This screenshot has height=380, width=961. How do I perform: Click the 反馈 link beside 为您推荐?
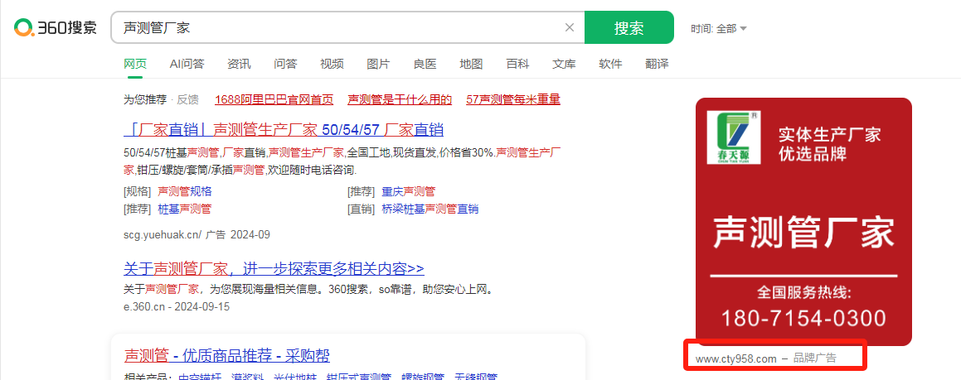(x=187, y=99)
